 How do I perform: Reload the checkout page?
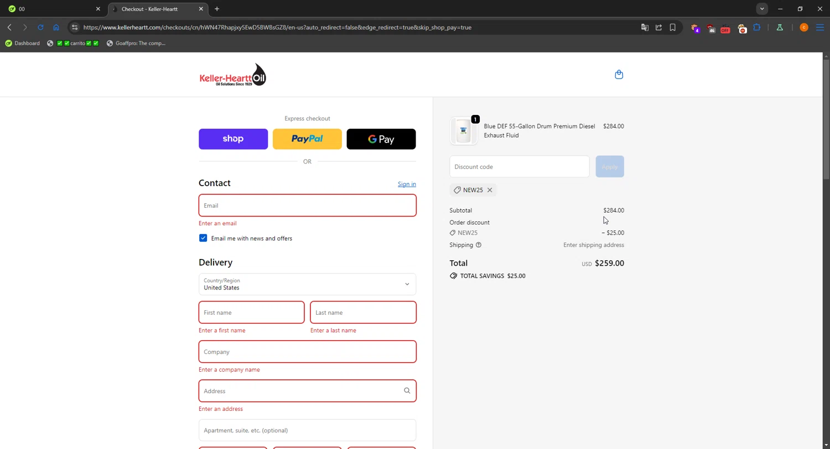(x=40, y=27)
